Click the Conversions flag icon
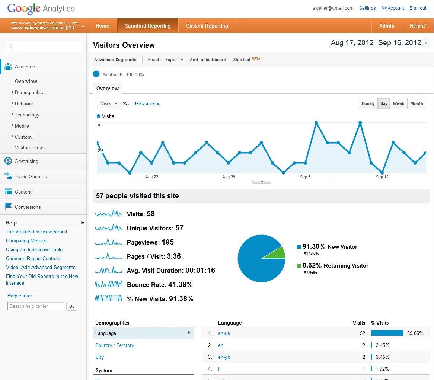Viewport: 434px width, 380px height. click(8, 207)
